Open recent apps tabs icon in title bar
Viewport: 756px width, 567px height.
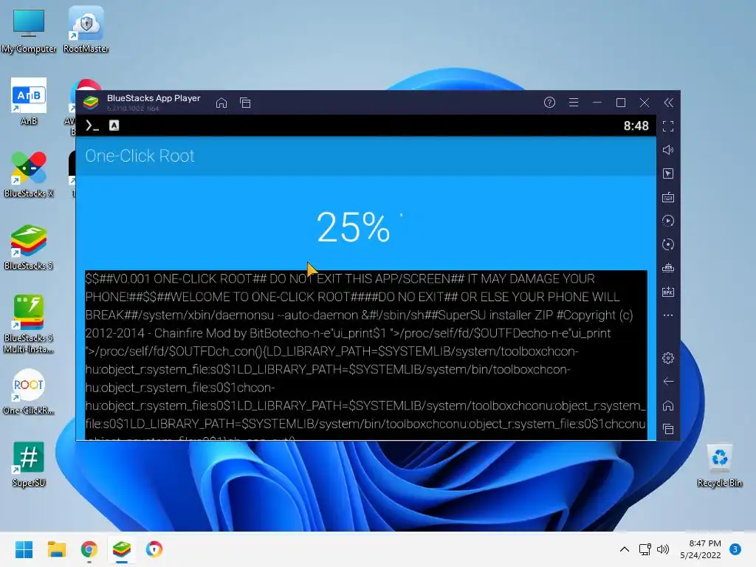tap(245, 103)
